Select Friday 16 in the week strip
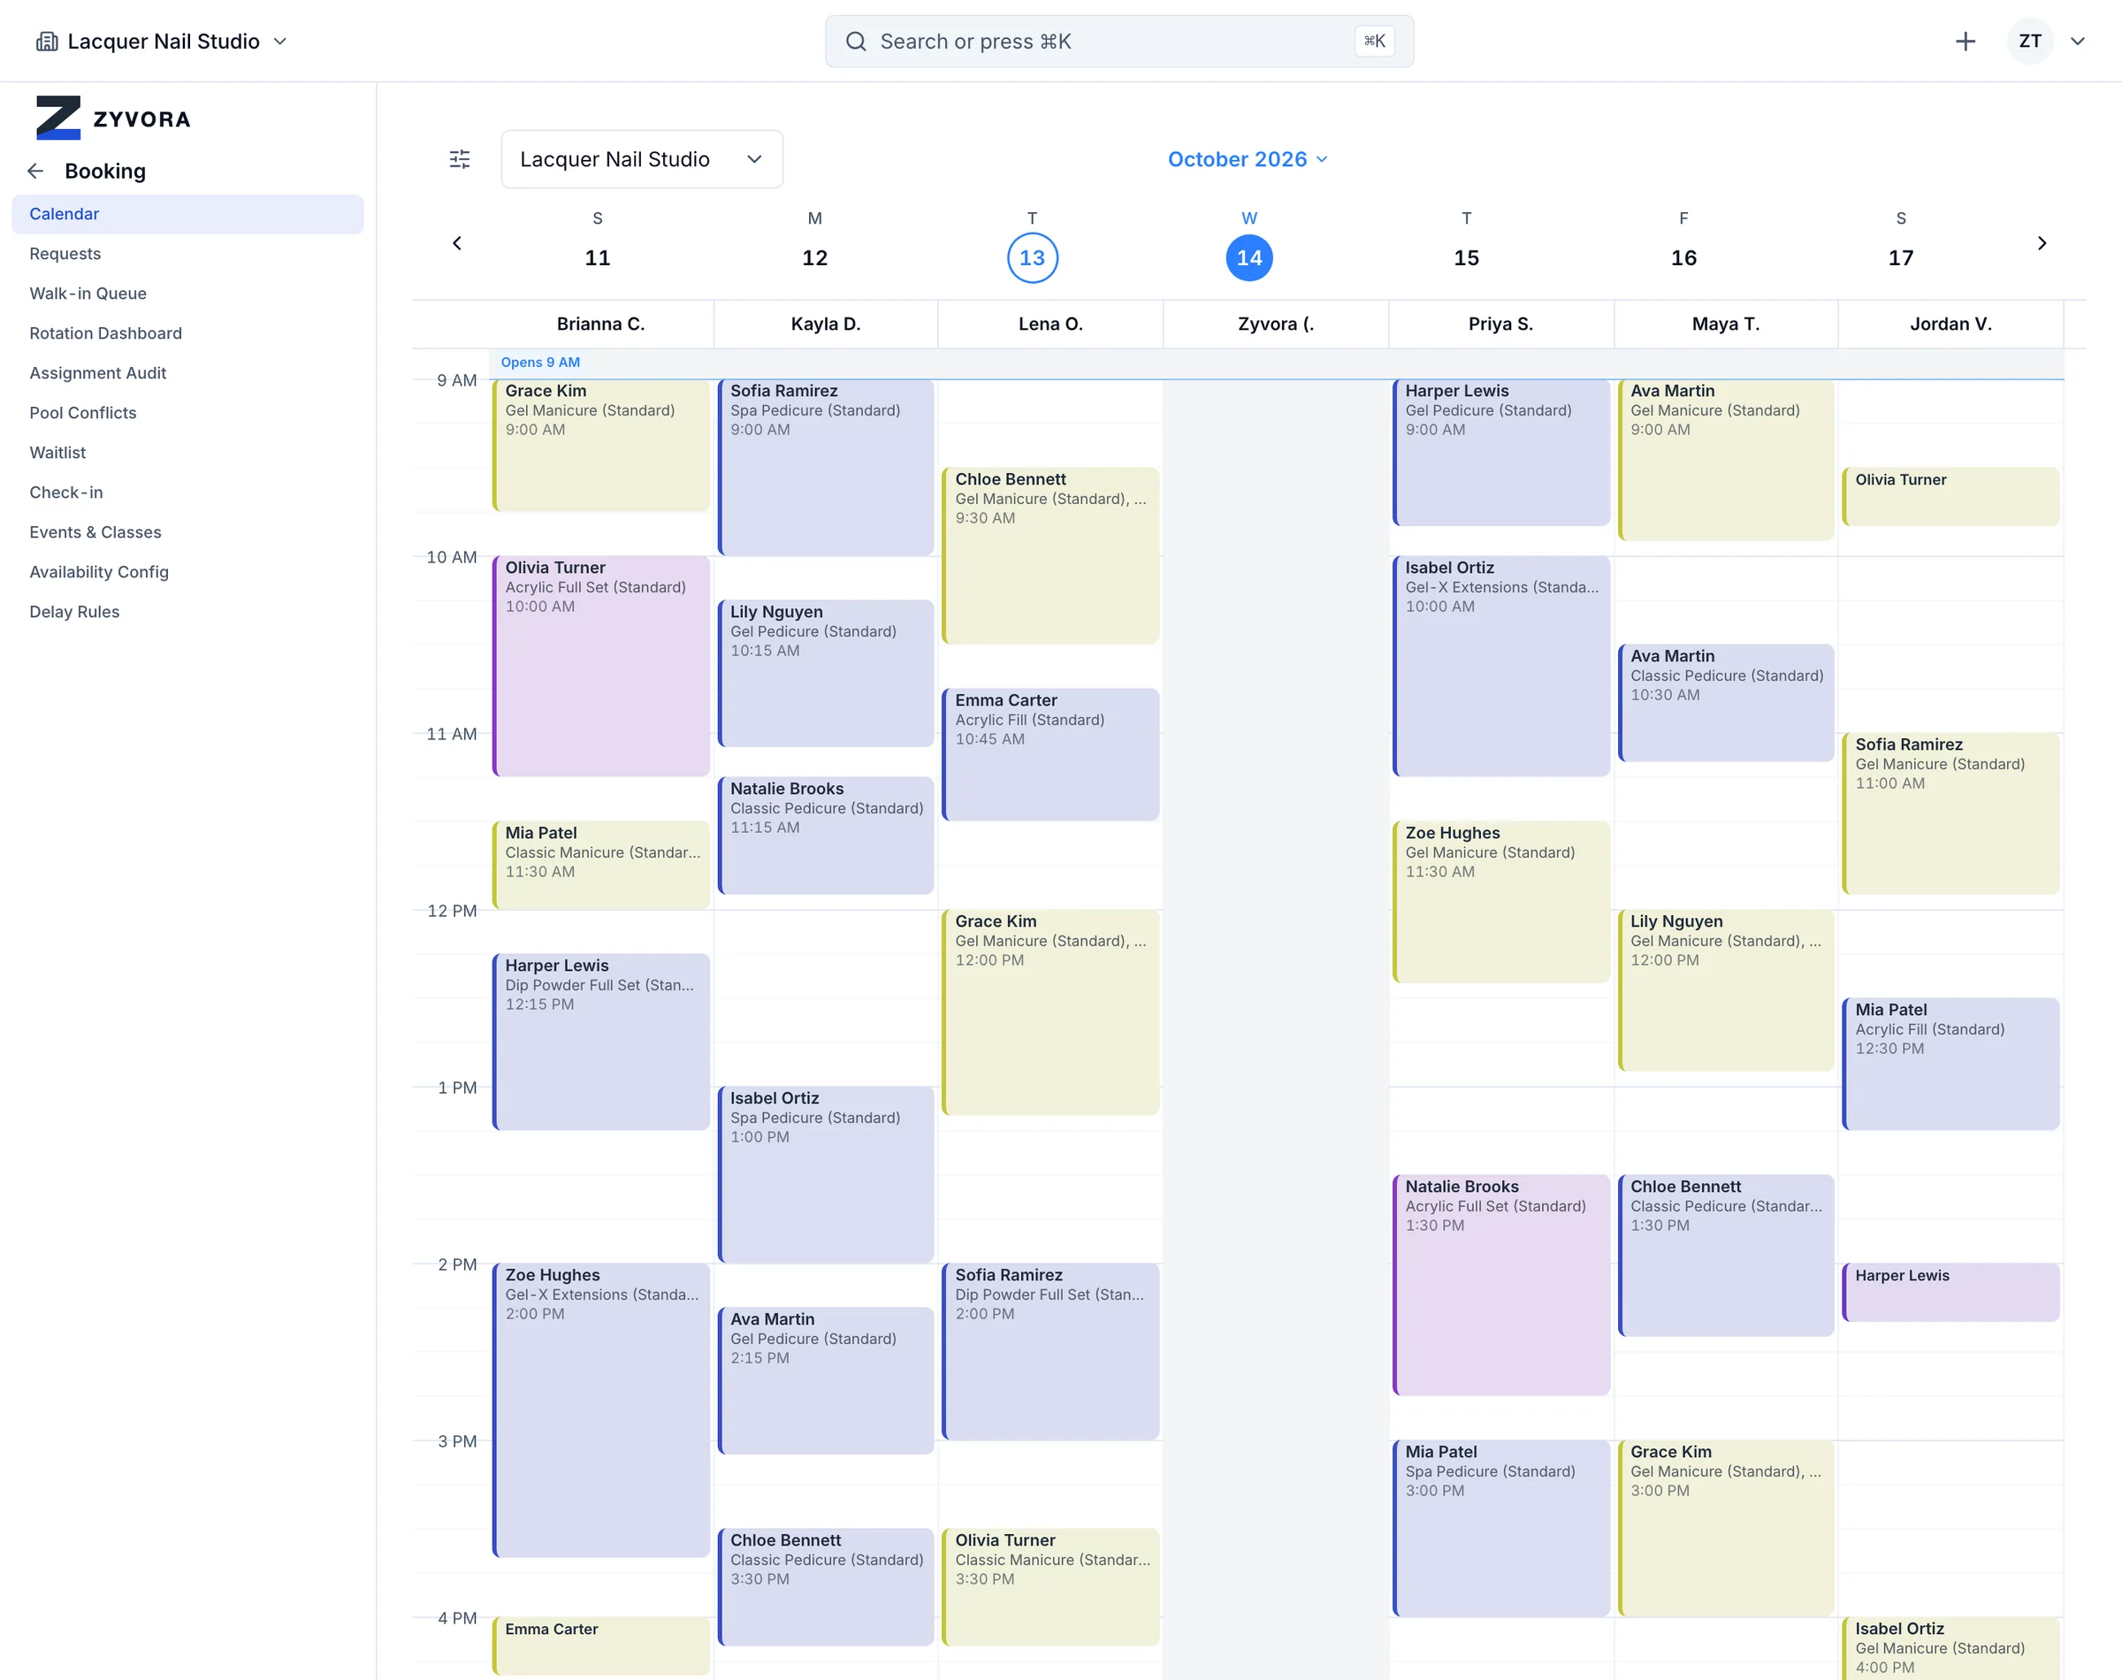The height and width of the screenshot is (1680, 2122). pyautogui.click(x=1683, y=257)
